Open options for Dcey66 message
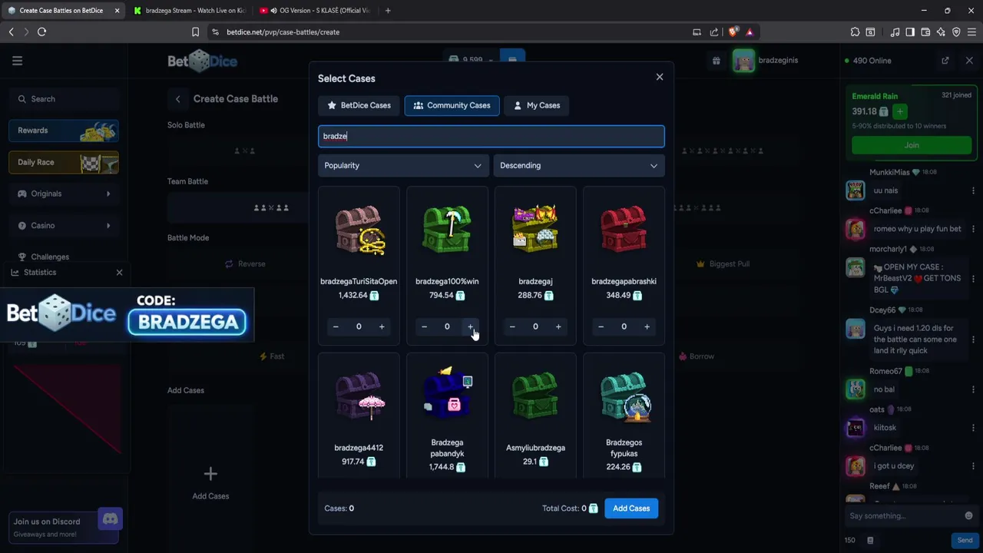 pos(973,339)
